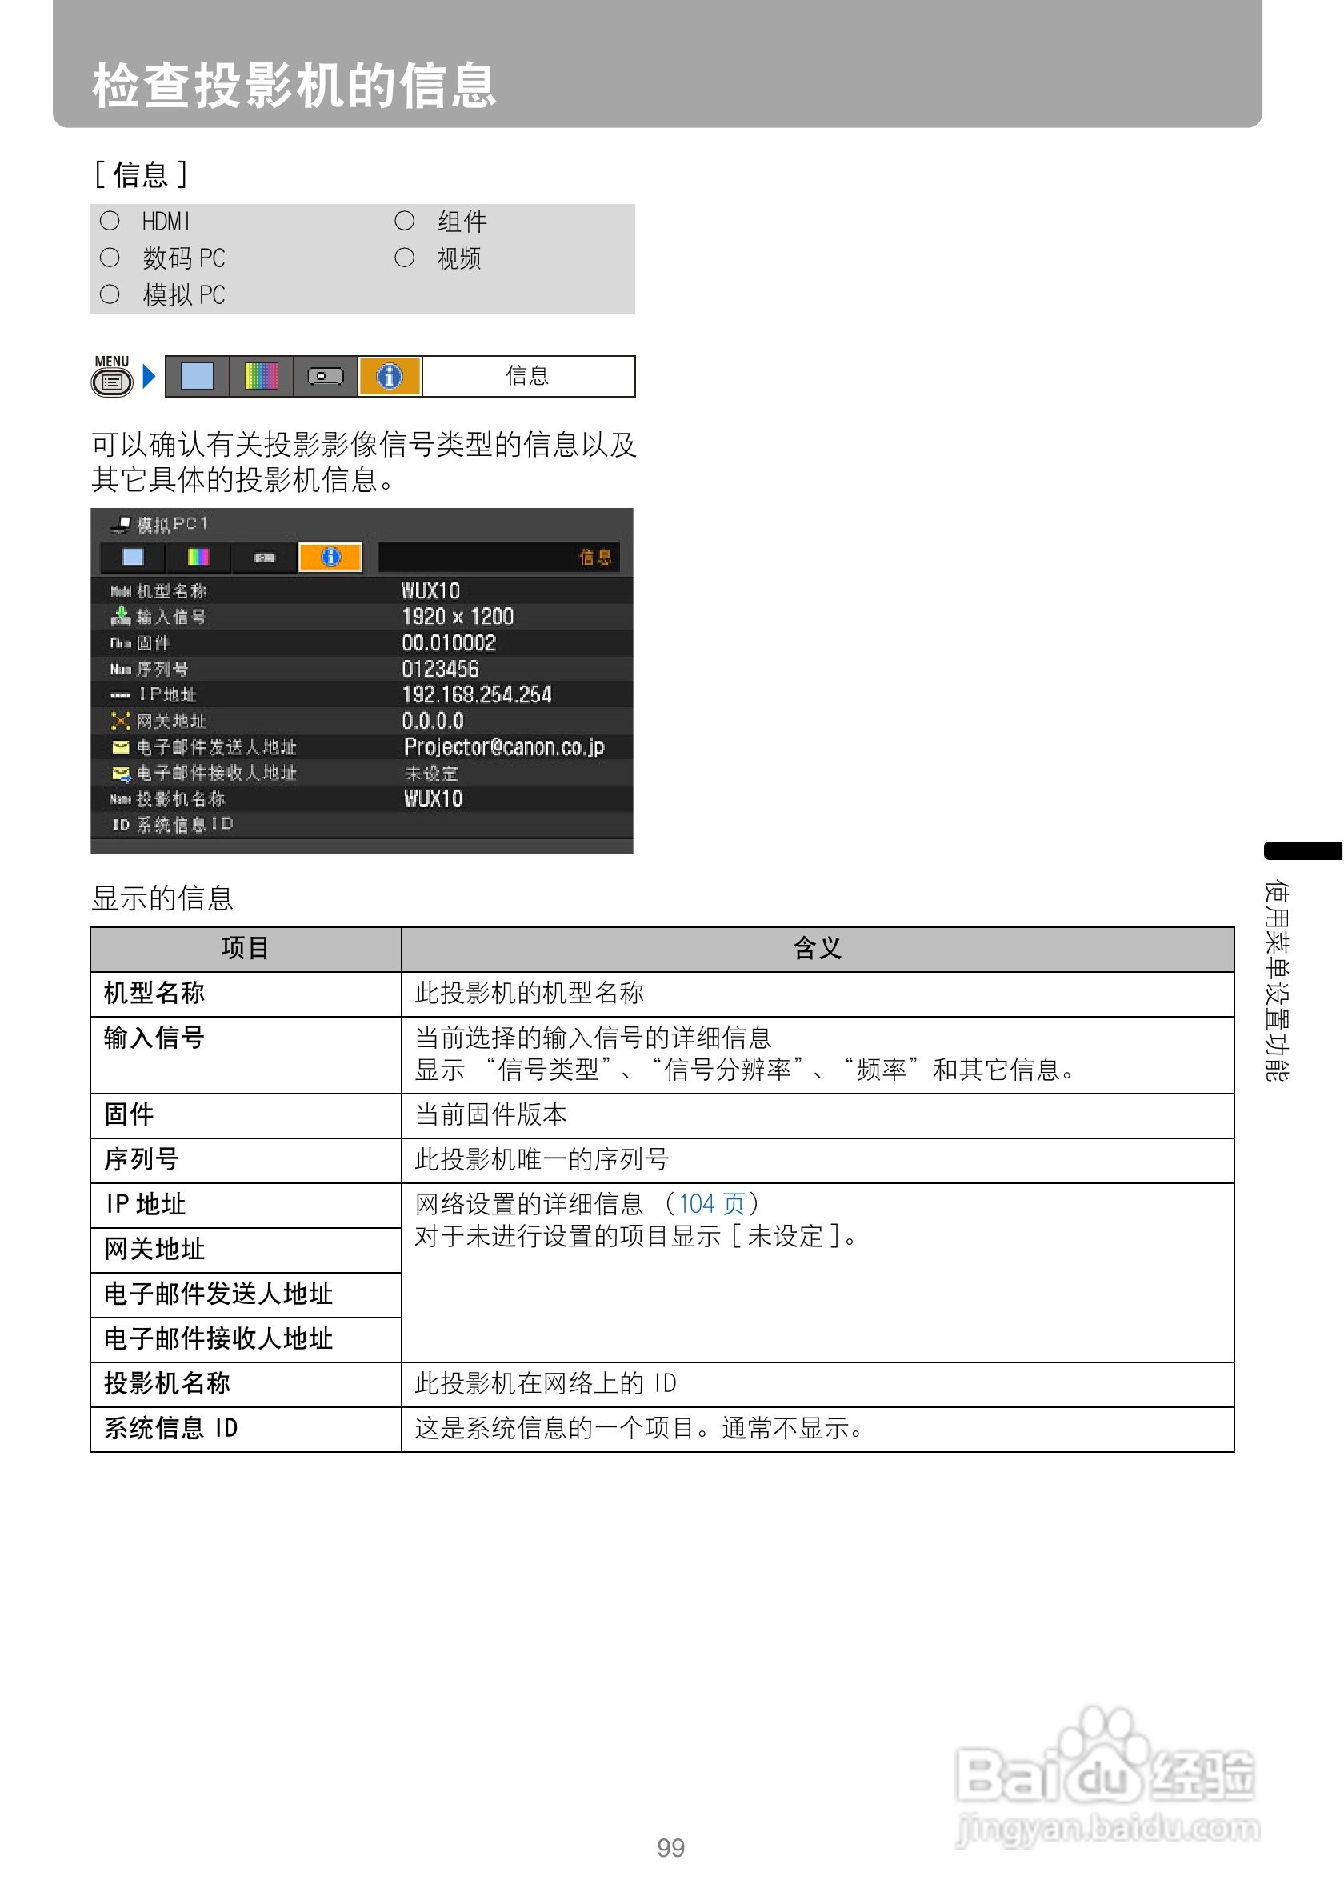
Task: Click the laptop icon beside 模拟PC1
Action: (121, 525)
